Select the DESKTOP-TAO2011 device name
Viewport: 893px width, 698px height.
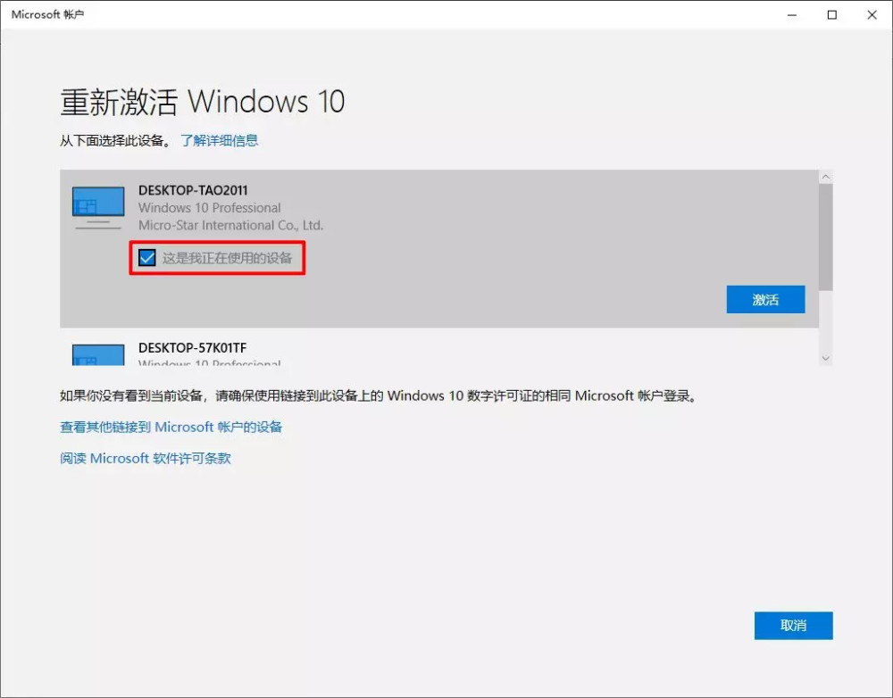(193, 190)
